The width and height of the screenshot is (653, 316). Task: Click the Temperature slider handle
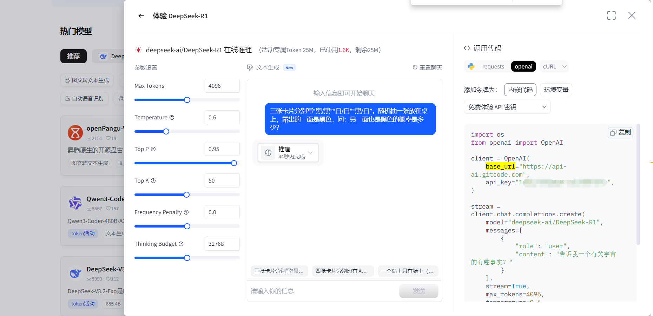point(166,131)
